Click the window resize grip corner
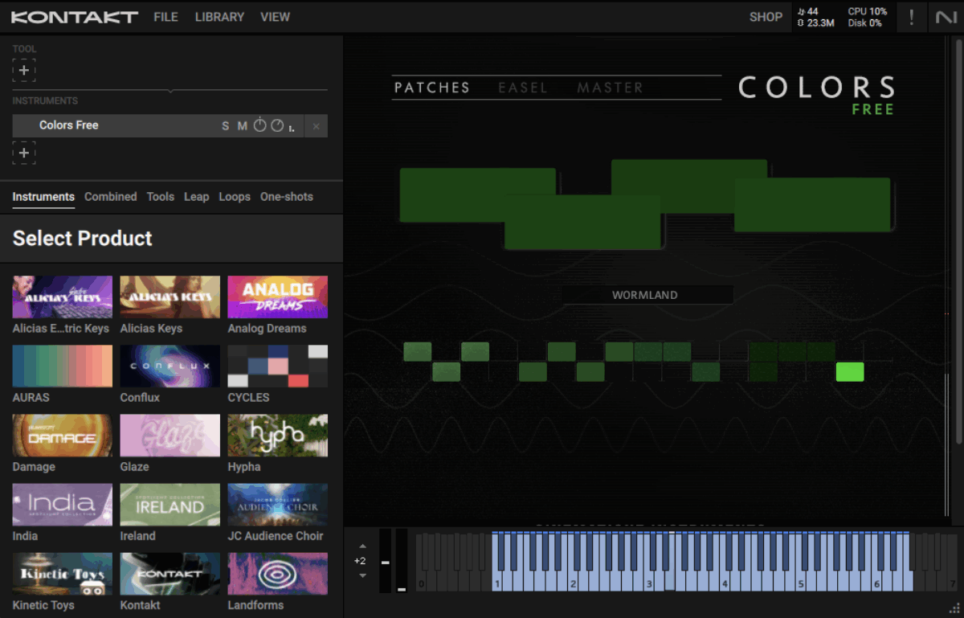This screenshot has width=964, height=618. click(x=954, y=608)
